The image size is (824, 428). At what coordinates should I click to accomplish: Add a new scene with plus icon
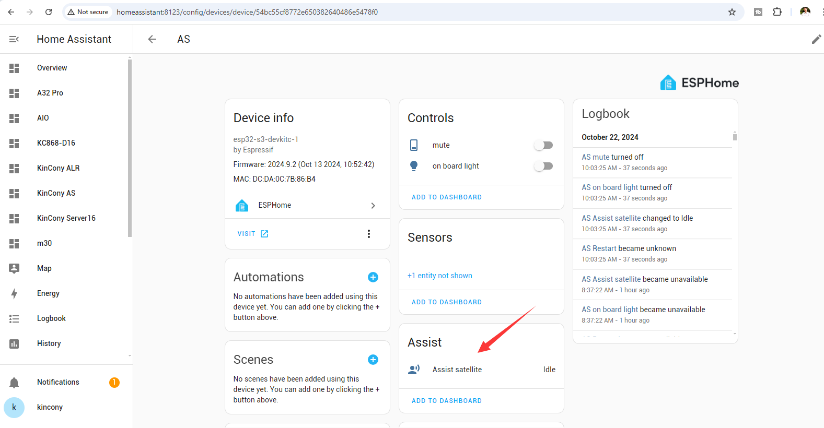tap(373, 360)
